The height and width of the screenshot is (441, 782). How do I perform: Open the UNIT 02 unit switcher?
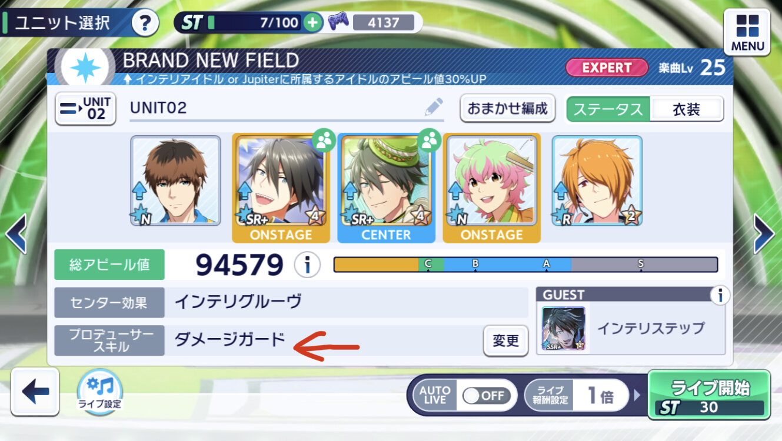click(86, 108)
